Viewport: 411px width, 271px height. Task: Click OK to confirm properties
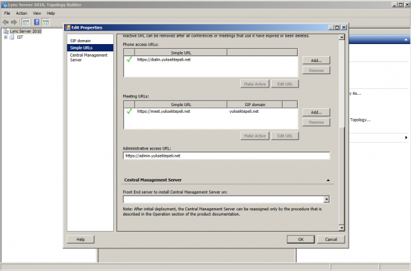pyautogui.click(x=301, y=240)
